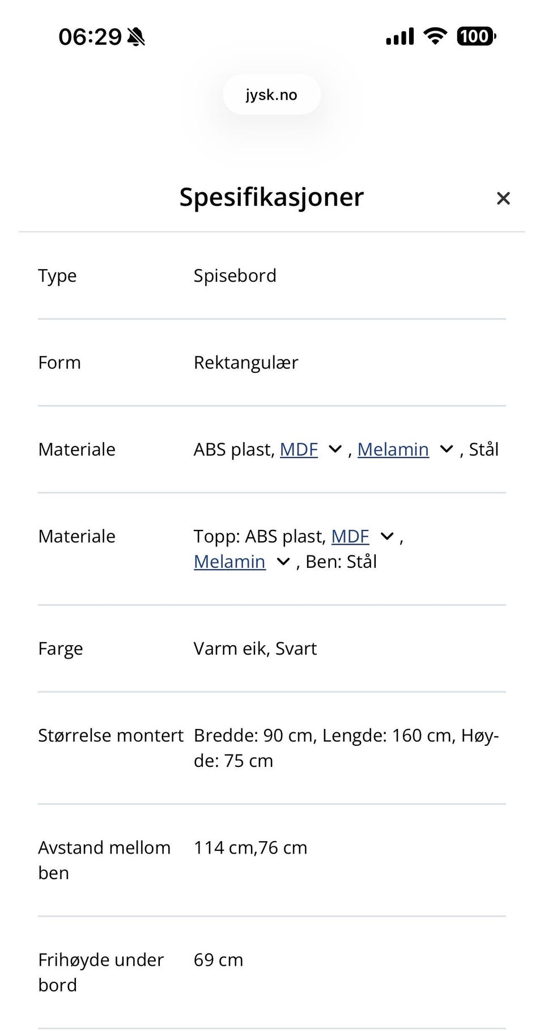Screen dimensions: 544x1031
Task: Open Melamin link before Ben: Stål
Action: [229, 562]
